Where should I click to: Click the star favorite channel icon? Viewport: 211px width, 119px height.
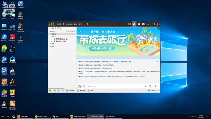coord(79,24)
